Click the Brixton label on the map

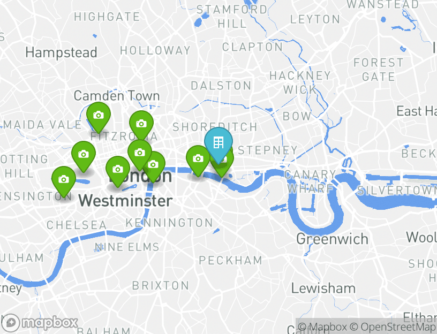tap(161, 285)
